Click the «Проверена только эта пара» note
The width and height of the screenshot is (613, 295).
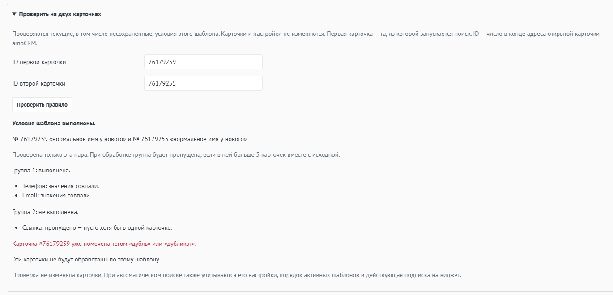(176, 154)
